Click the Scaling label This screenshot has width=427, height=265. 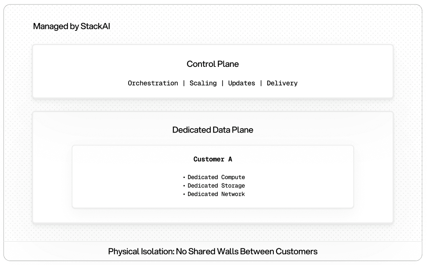203,83
